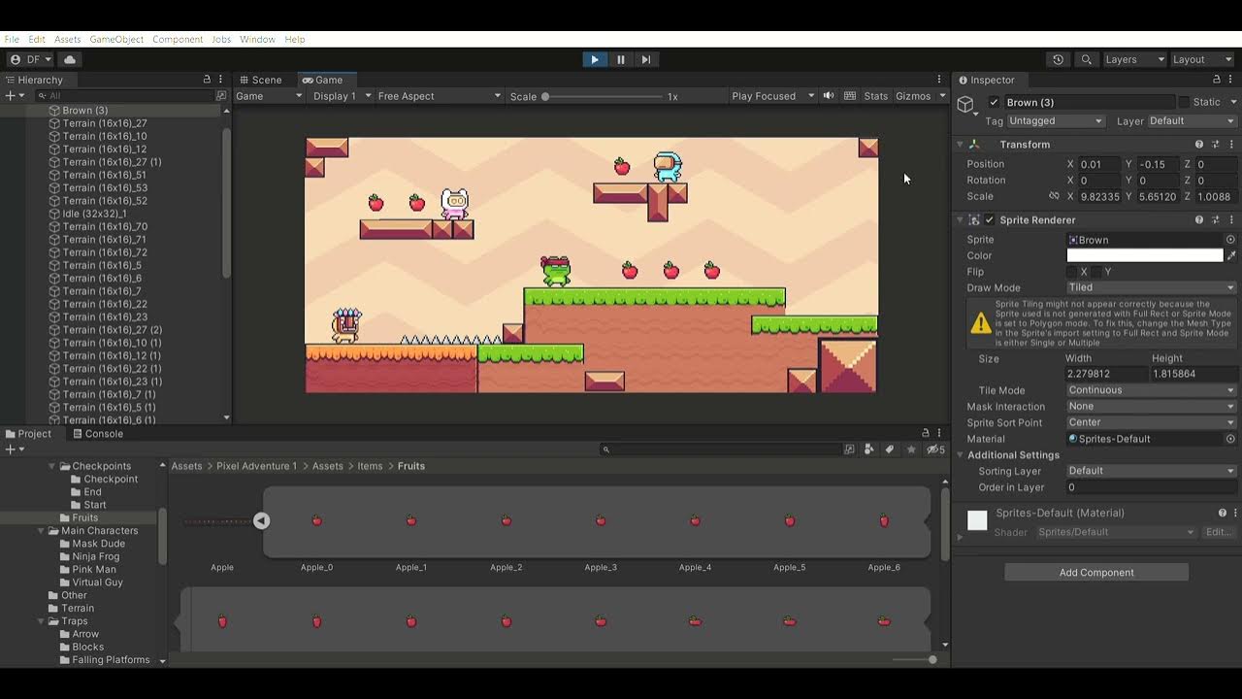Click the Sprite object picker circle icon

click(x=1230, y=240)
